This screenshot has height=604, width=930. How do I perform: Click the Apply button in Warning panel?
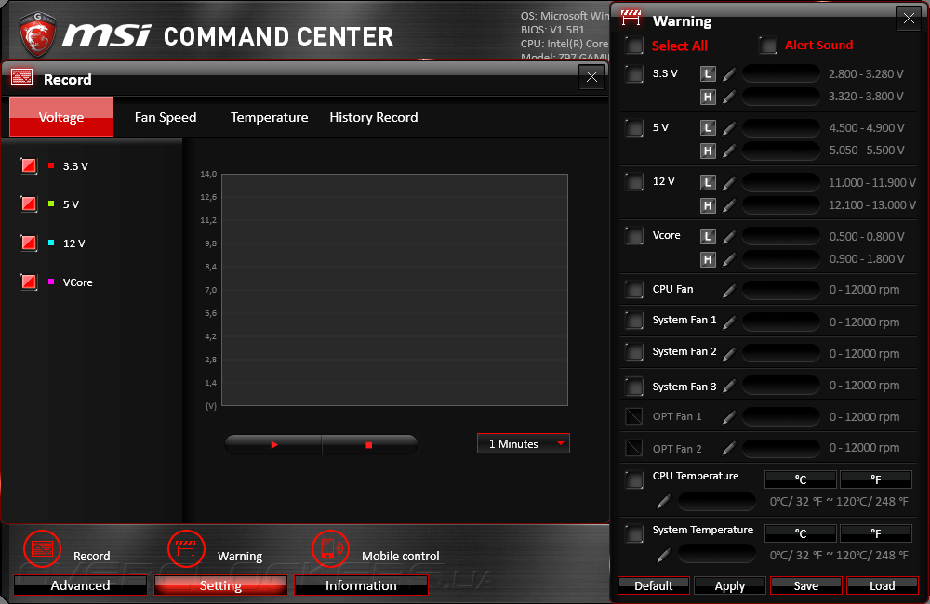click(x=729, y=585)
